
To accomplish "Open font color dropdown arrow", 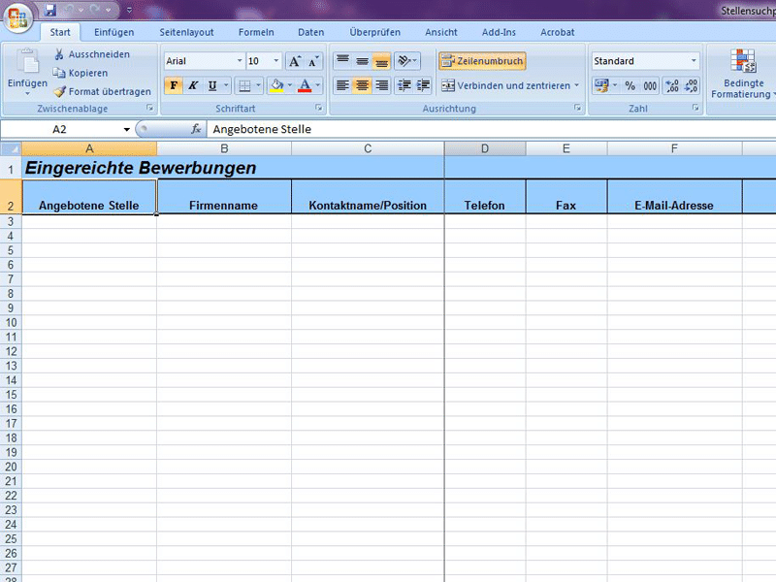I will point(318,85).
